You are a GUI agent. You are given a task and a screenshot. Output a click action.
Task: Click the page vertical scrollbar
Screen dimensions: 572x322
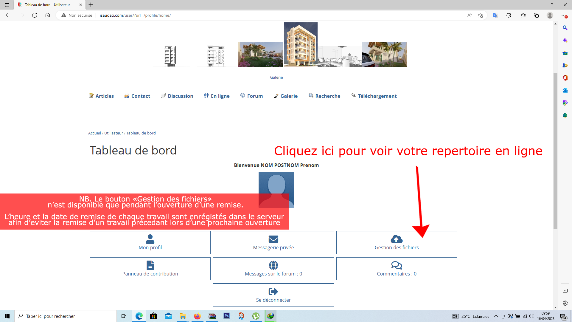[x=555, y=149]
